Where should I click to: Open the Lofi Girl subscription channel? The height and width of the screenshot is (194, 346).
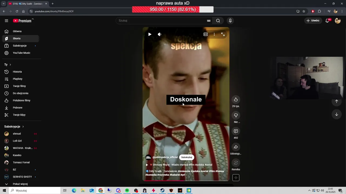click(x=20, y=141)
